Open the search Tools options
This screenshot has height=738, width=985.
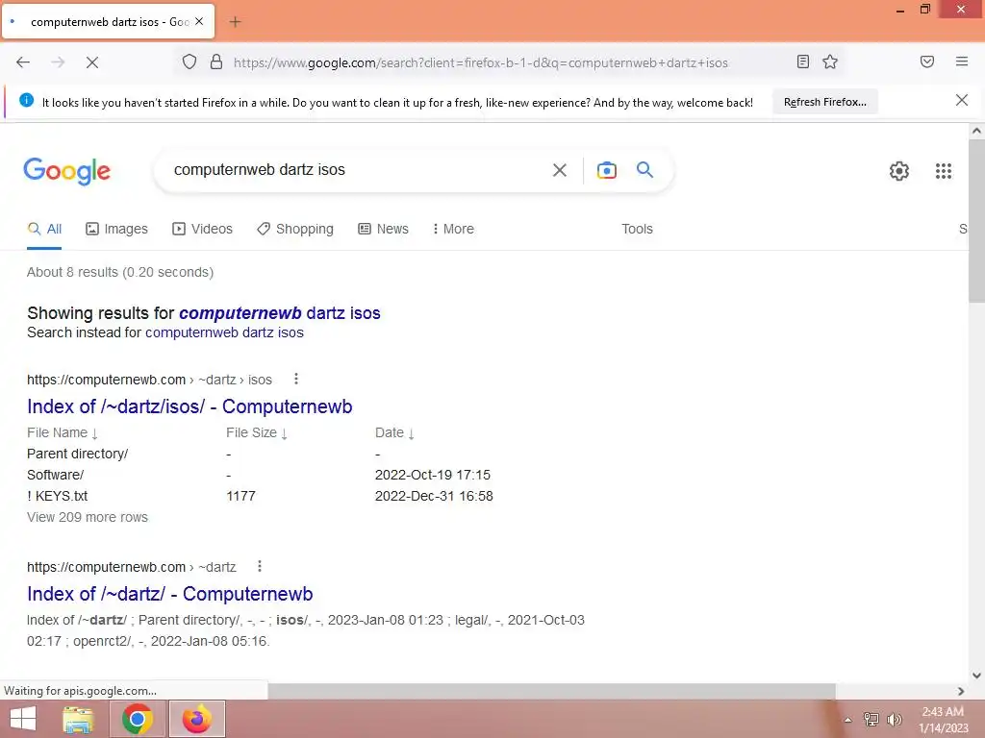click(x=637, y=229)
